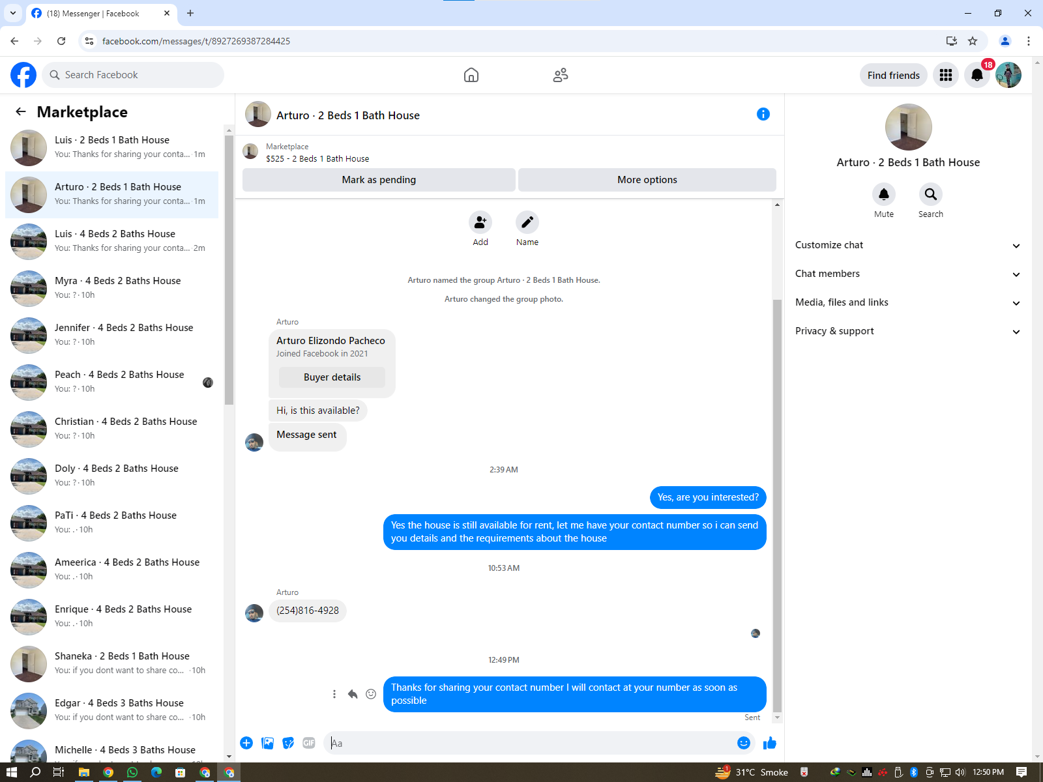Open Chrome's three-dot menu
1043x782 pixels.
1029,41
